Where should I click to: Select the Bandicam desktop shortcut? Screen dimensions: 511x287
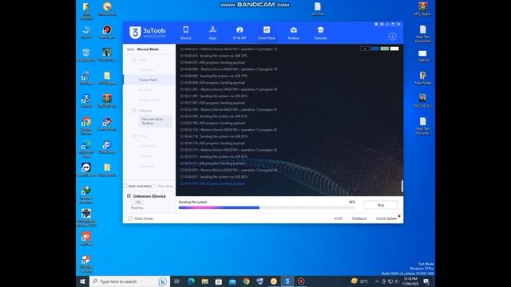pyautogui.click(x=107, y=32)
